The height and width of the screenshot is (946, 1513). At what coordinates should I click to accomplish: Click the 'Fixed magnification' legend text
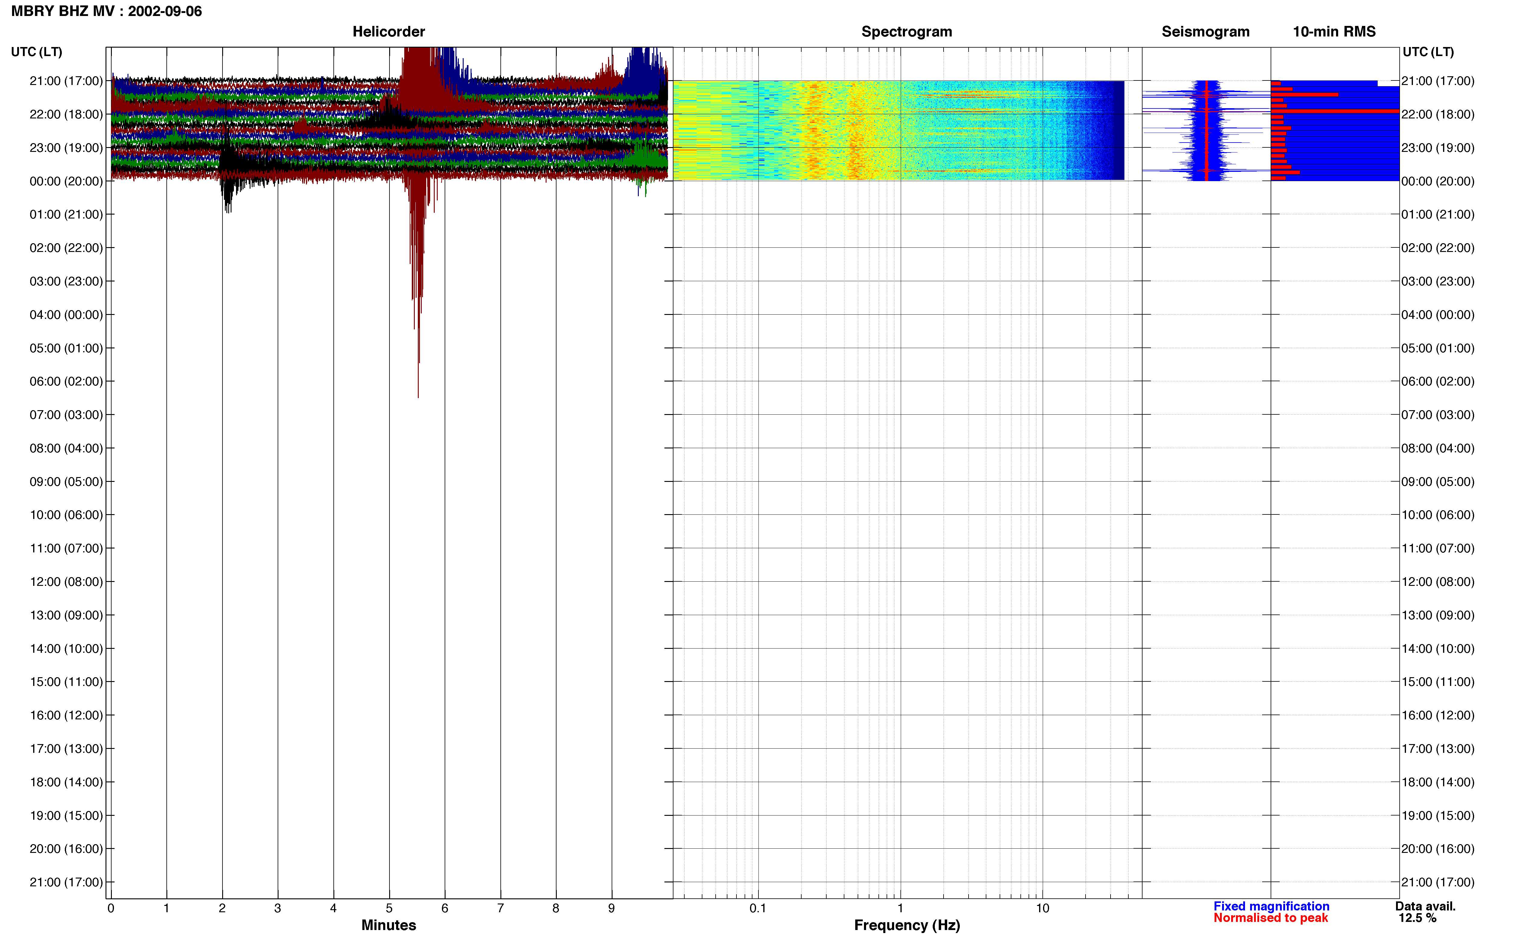(1271, 906)
